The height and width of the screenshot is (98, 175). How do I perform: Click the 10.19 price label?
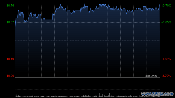[10, 59]
